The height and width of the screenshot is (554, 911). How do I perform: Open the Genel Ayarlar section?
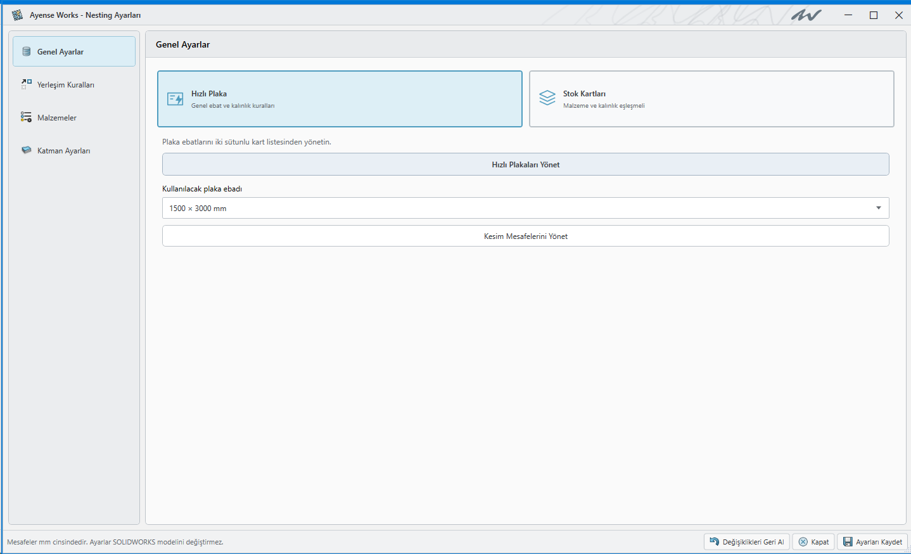coord(74,51)
